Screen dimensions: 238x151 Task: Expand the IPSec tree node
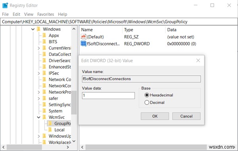click(39, 73)
